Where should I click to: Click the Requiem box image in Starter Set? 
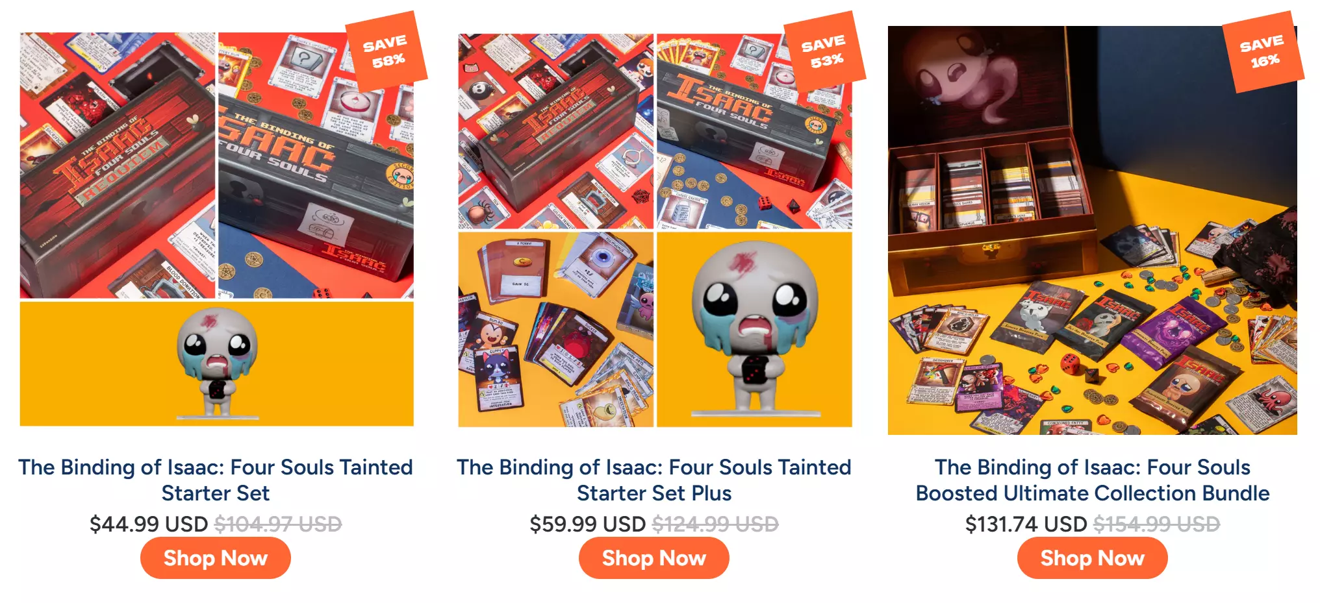[x=118, y=166]
